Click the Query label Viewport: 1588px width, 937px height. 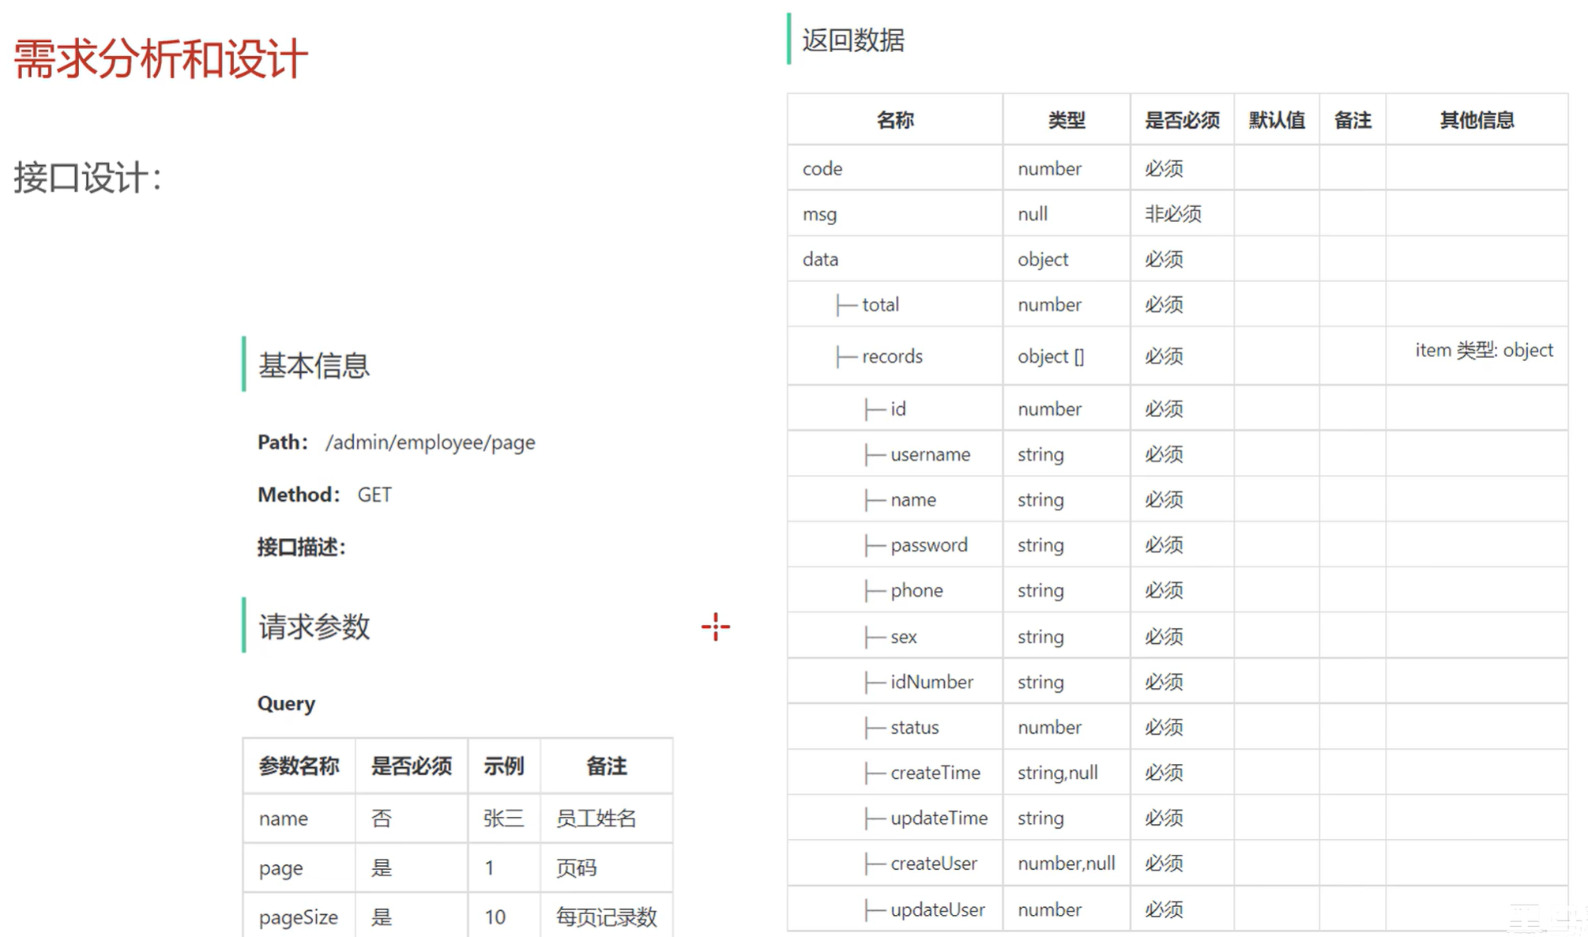(286, 703)
